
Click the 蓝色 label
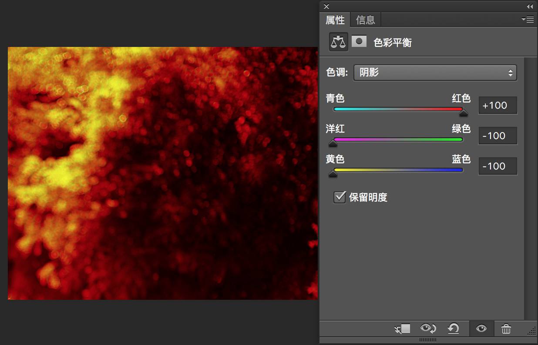pyautogui.click(x=461, y=159)
